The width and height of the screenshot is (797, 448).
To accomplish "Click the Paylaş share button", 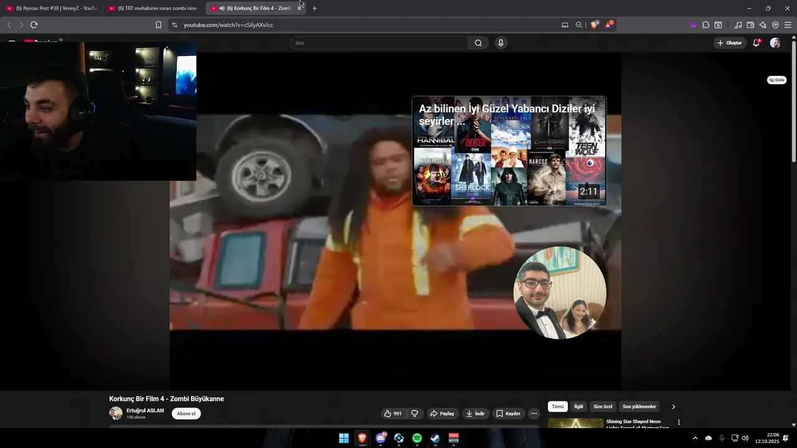I will click(443, 414).
